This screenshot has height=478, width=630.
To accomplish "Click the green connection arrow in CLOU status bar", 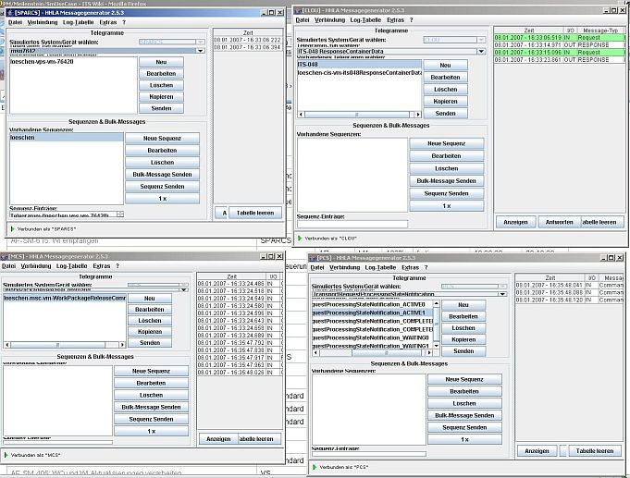I will pyautogui.click(x=299, y=238).
